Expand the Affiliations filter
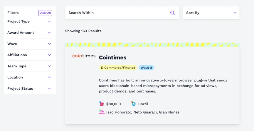Viewport: 254px width, 131px height. tap(49, 55)
